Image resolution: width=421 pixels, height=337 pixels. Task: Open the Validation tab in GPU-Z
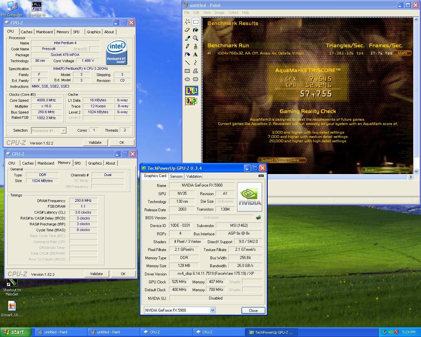click(x=194, y=176)
